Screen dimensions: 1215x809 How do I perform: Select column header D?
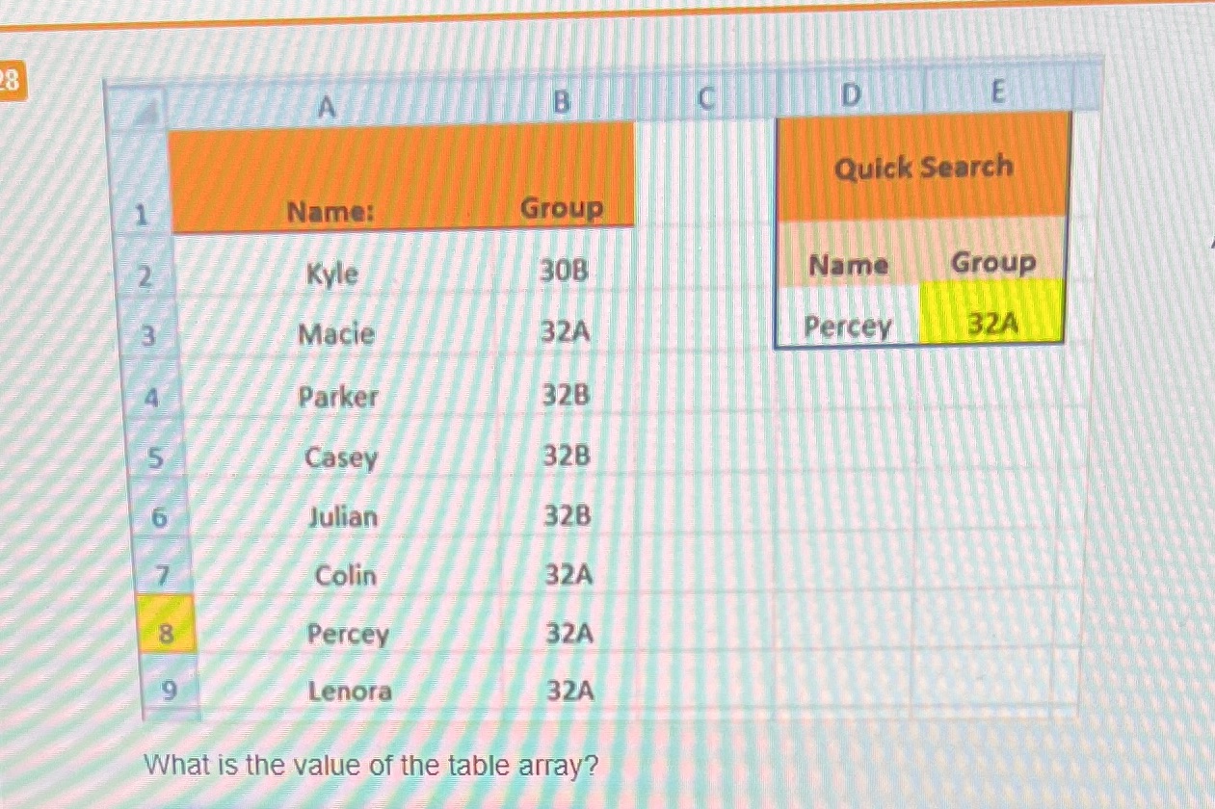[x=849, y=95]
